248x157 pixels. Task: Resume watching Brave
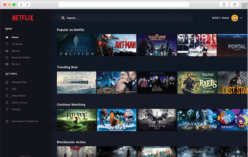pos(77,120)
